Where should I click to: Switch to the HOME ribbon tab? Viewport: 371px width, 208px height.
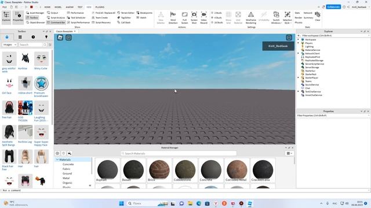click(x=48, y=7)
